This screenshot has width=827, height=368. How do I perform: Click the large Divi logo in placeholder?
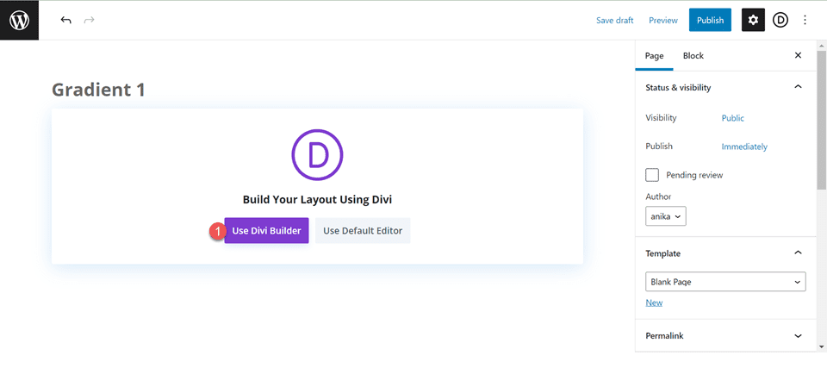[317, 154]
